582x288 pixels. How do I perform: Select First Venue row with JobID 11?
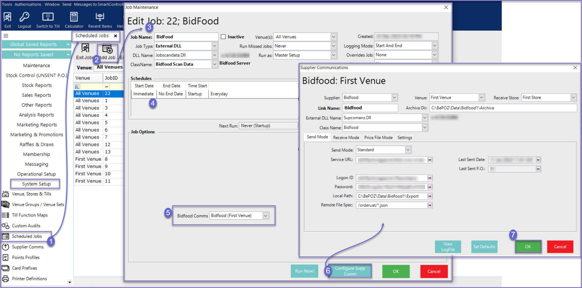pos(98,181)
